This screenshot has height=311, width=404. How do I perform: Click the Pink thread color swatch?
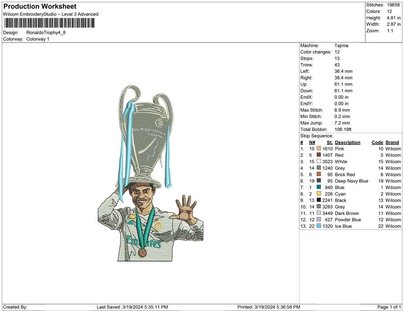[x=318, y=149]
